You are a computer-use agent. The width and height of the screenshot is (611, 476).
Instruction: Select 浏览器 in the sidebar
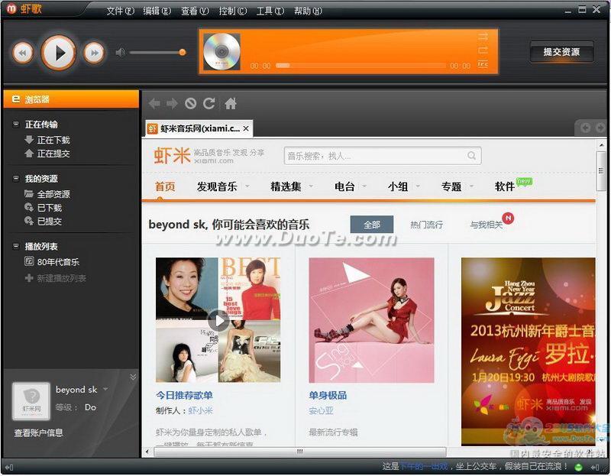pos(71,99)
